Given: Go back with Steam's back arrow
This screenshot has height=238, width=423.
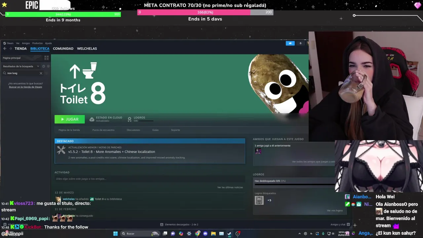Looking at the screenshot, I should coord(5,49).
